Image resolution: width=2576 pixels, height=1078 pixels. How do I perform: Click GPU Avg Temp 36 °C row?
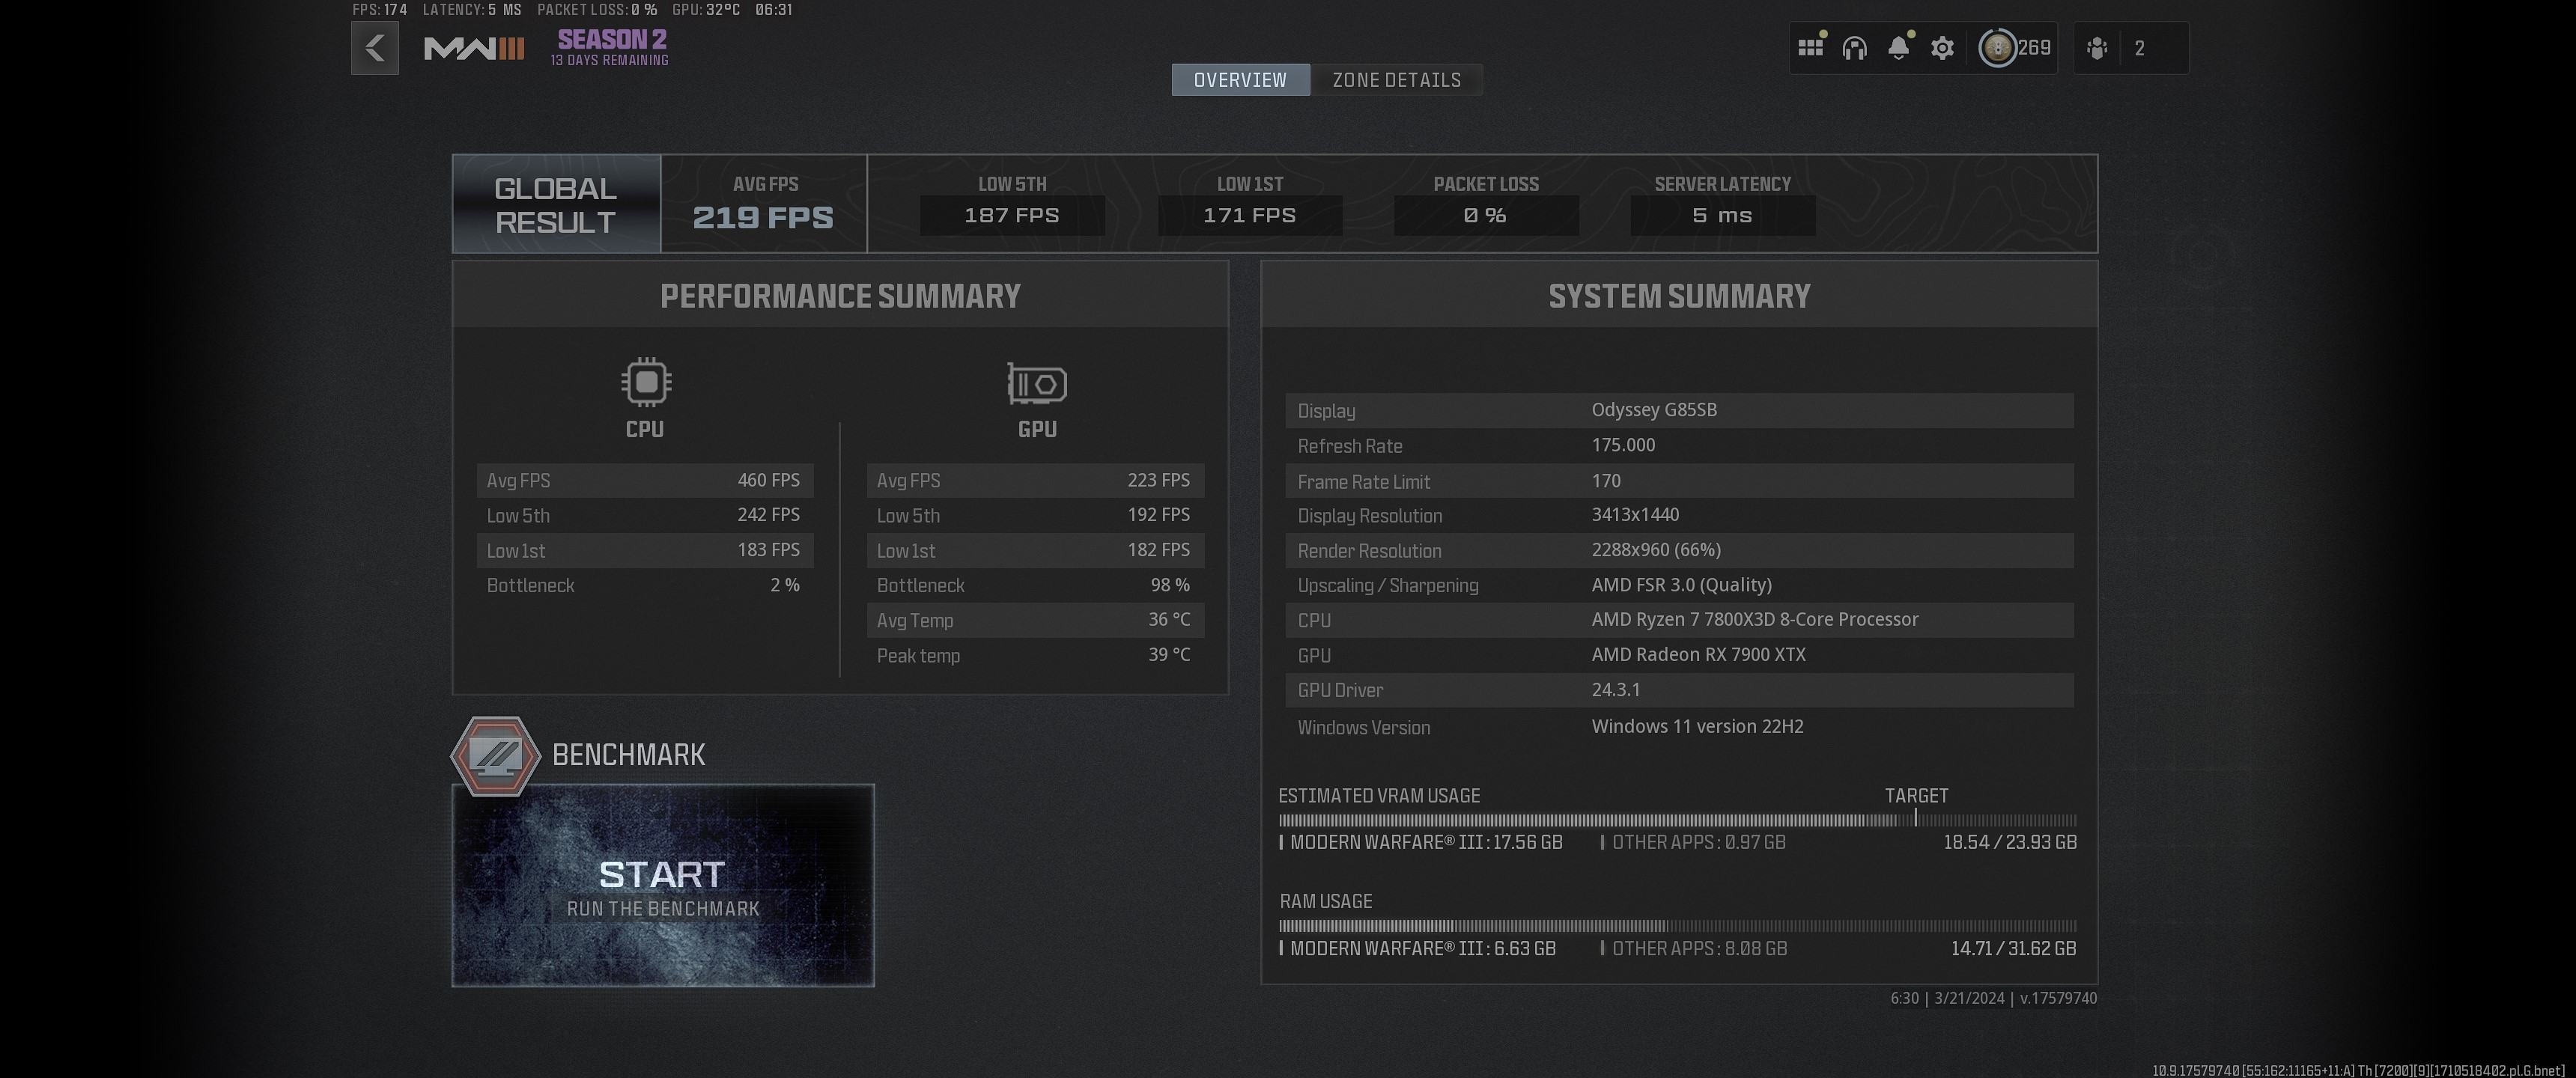tap(1035, 621)
